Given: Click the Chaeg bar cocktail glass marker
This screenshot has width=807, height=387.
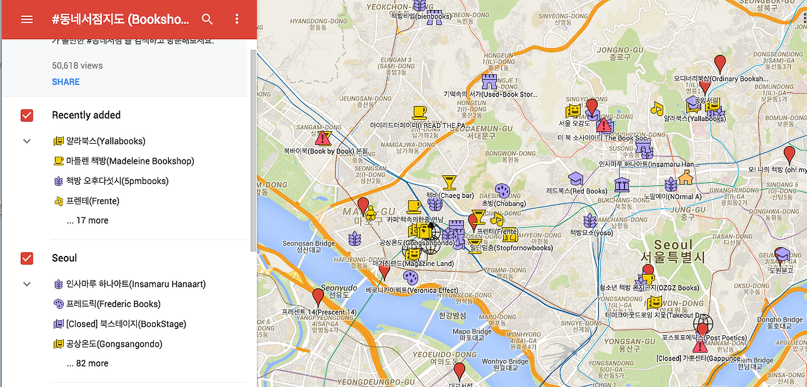Looking at the screenshot, I should click(449, 183).
